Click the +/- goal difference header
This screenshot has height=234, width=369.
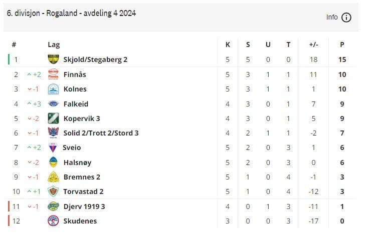pos(314,44)
